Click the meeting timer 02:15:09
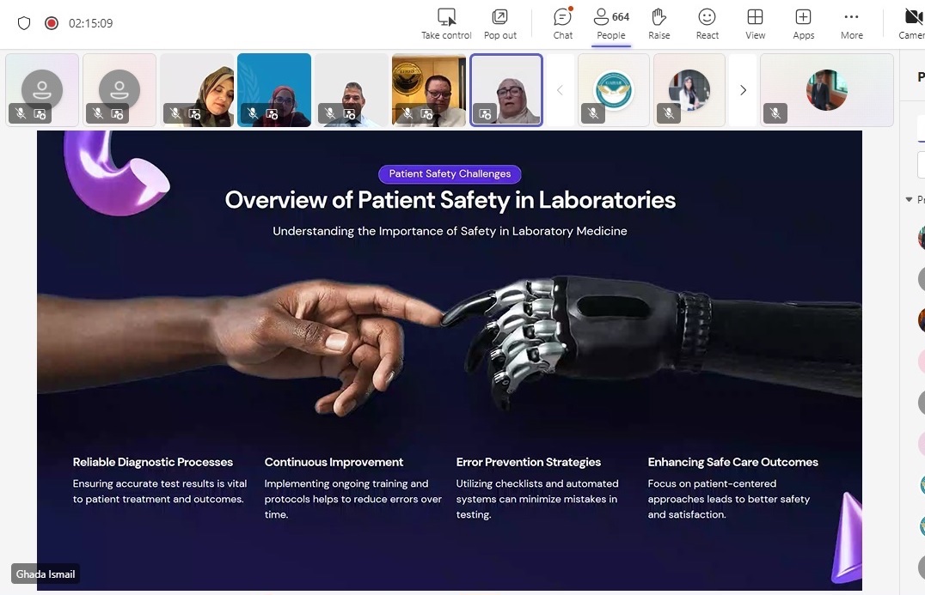The image size is (925, 595). 90,23
